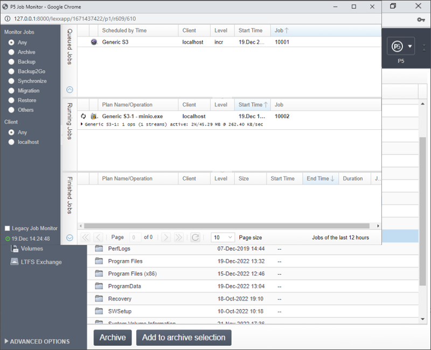Expand ADVANCED OPTIONS section
Viewport: 431px width, 350px height.
[37, 341]
